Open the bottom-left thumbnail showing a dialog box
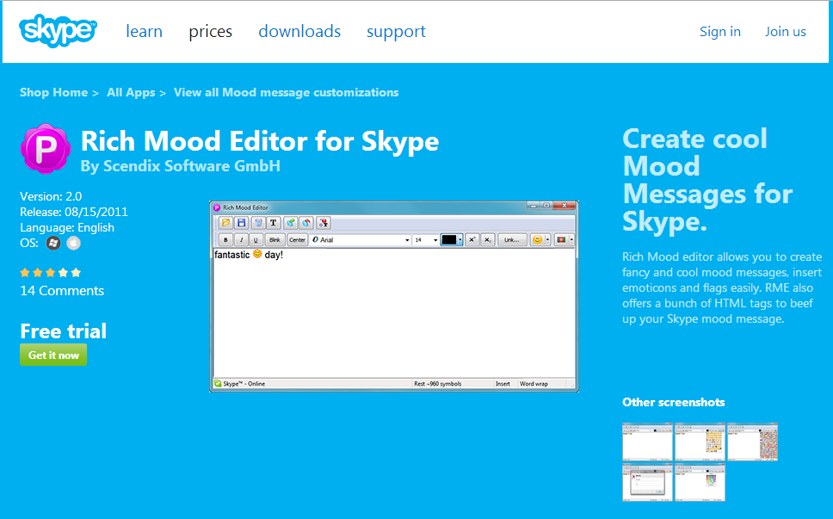 tap(647, 482)
